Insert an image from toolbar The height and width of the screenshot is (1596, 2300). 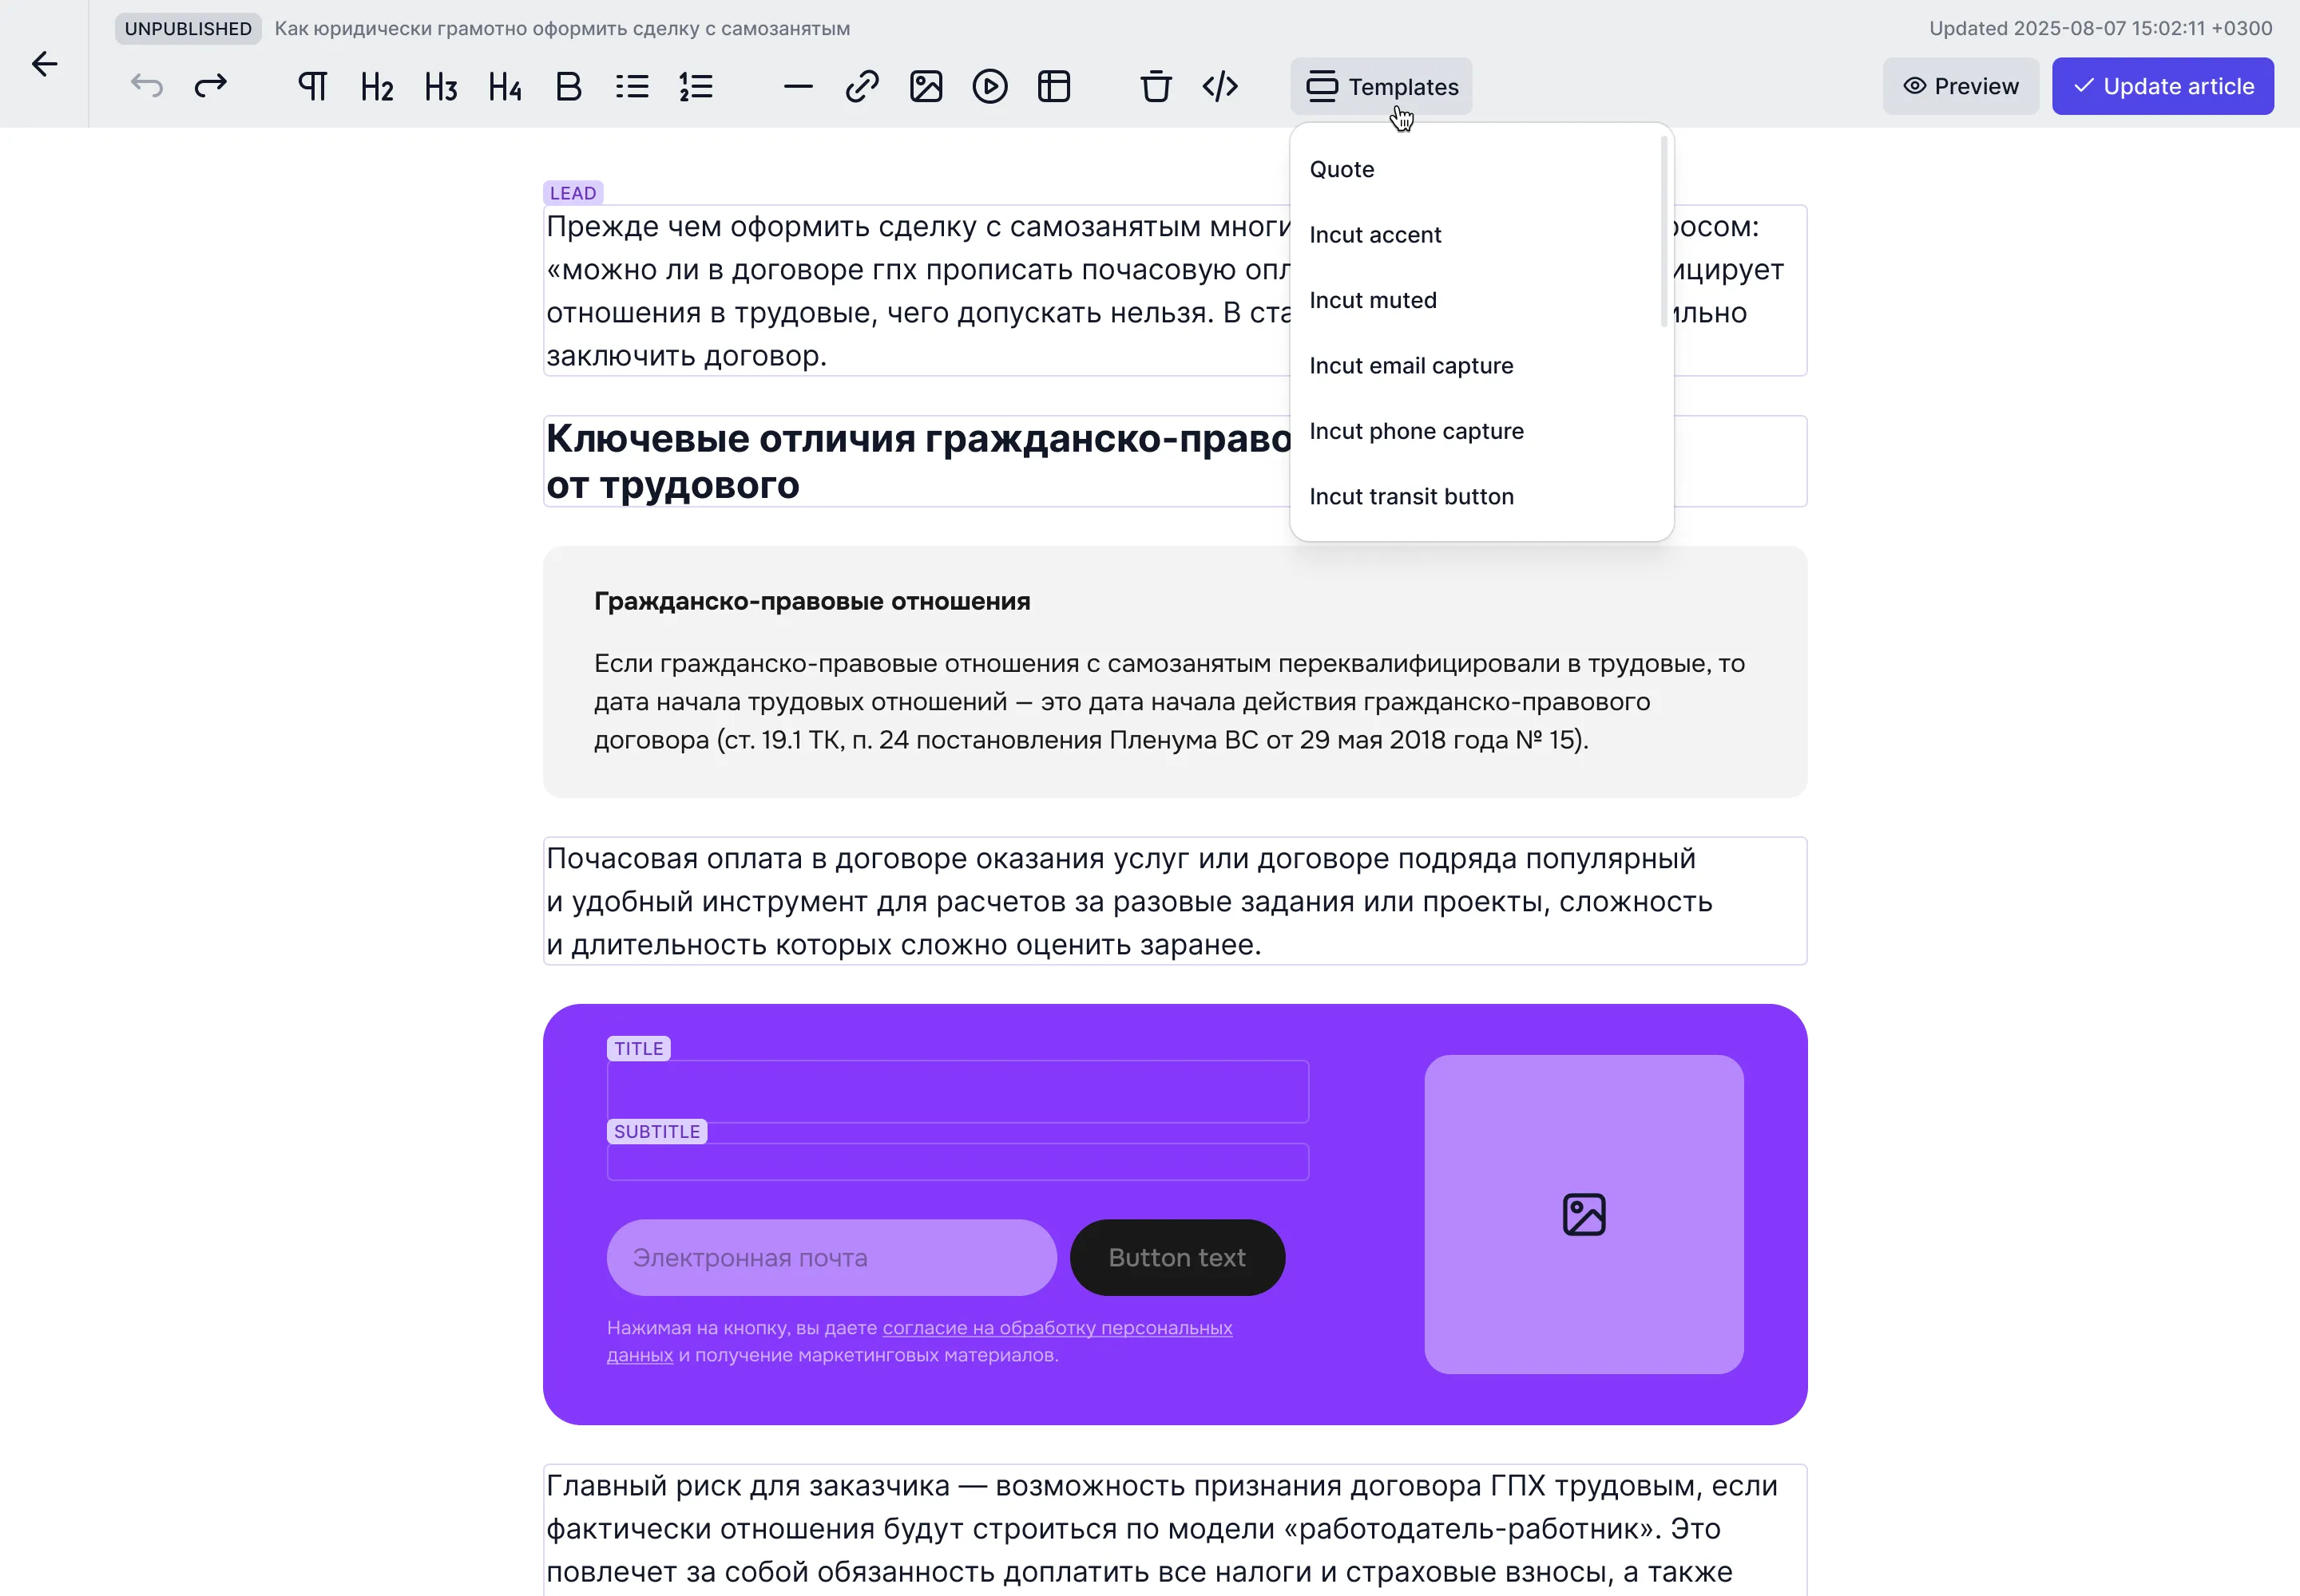coord(926,86)
